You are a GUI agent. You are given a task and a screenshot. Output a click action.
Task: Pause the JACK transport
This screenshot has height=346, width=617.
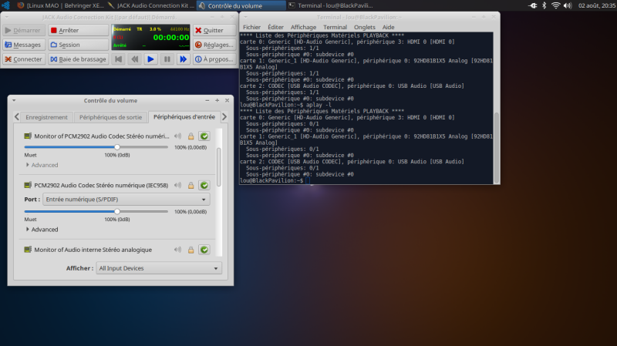(167, 59)
